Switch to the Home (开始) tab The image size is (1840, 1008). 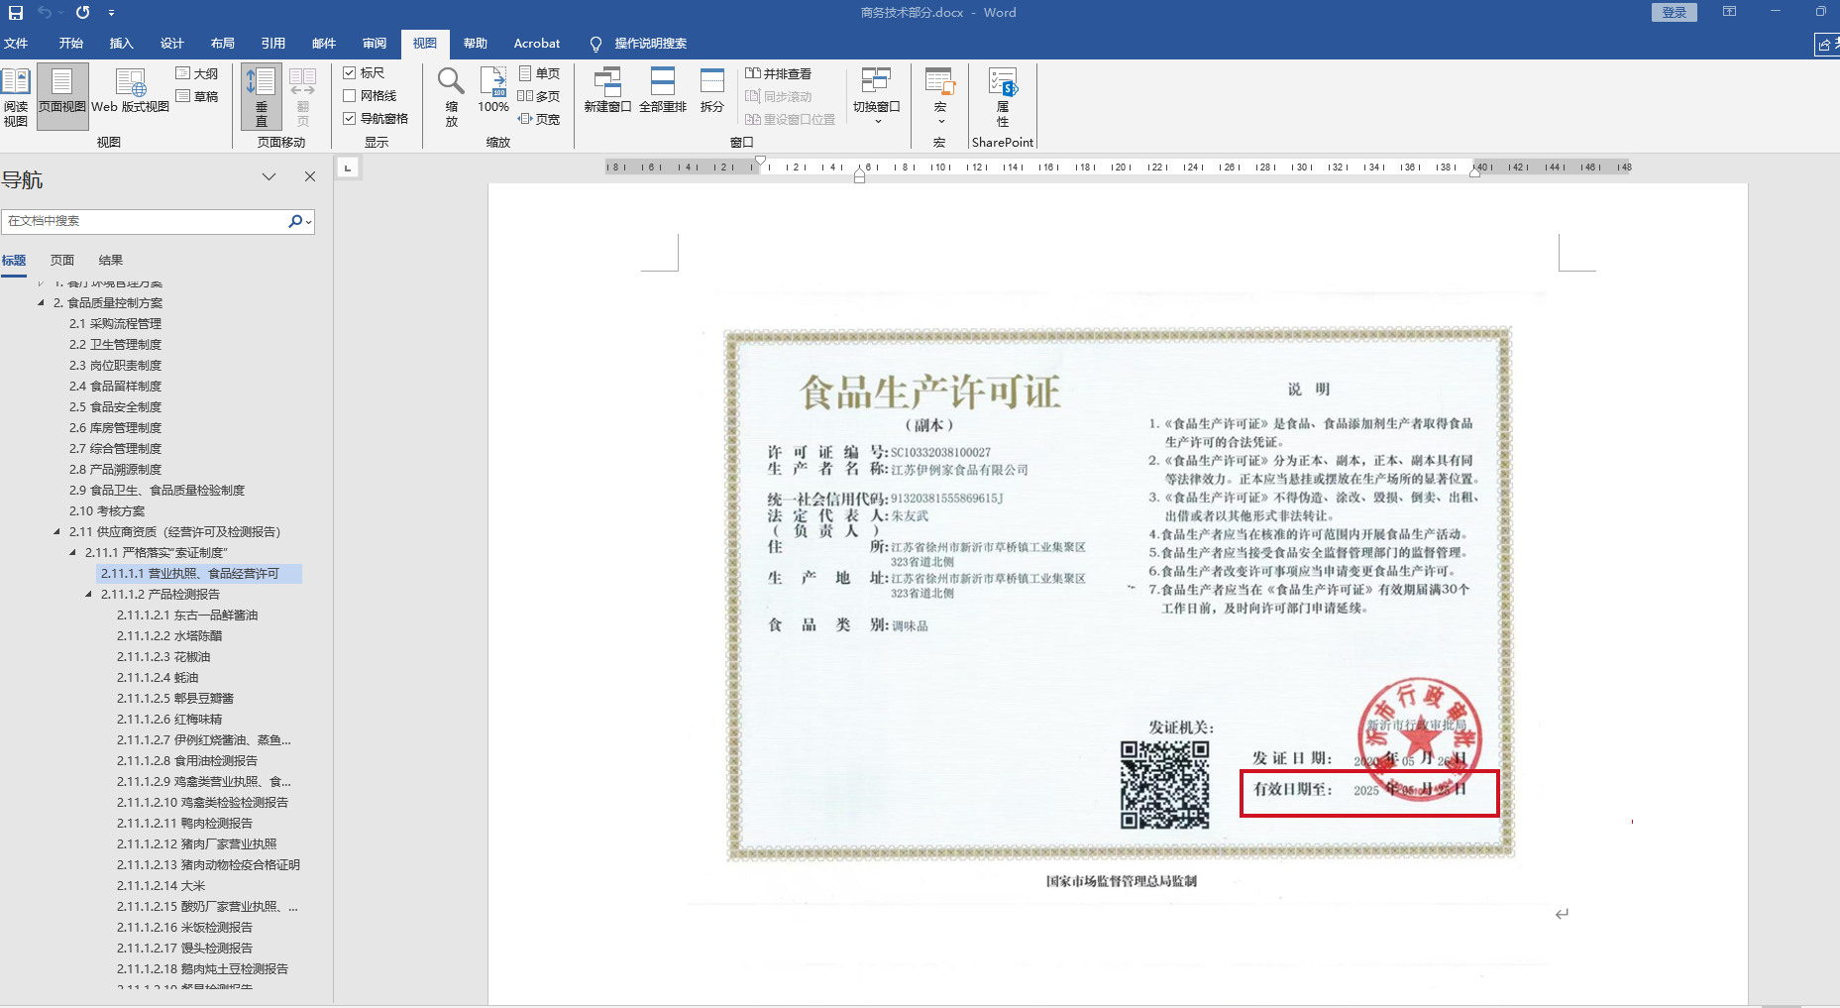tap(70, 44)
